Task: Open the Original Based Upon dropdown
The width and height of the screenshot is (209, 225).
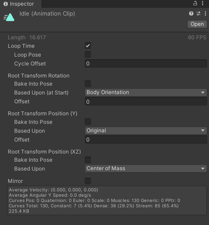Action: (x=146, y=131)
